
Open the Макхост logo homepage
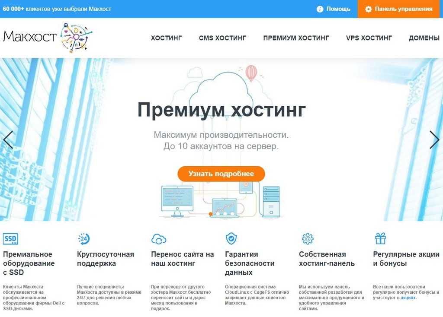(48, 38)
